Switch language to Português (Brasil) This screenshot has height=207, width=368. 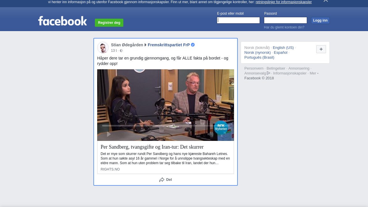[x=259, y=57]
